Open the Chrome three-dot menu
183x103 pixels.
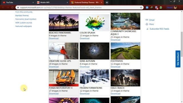180,7
